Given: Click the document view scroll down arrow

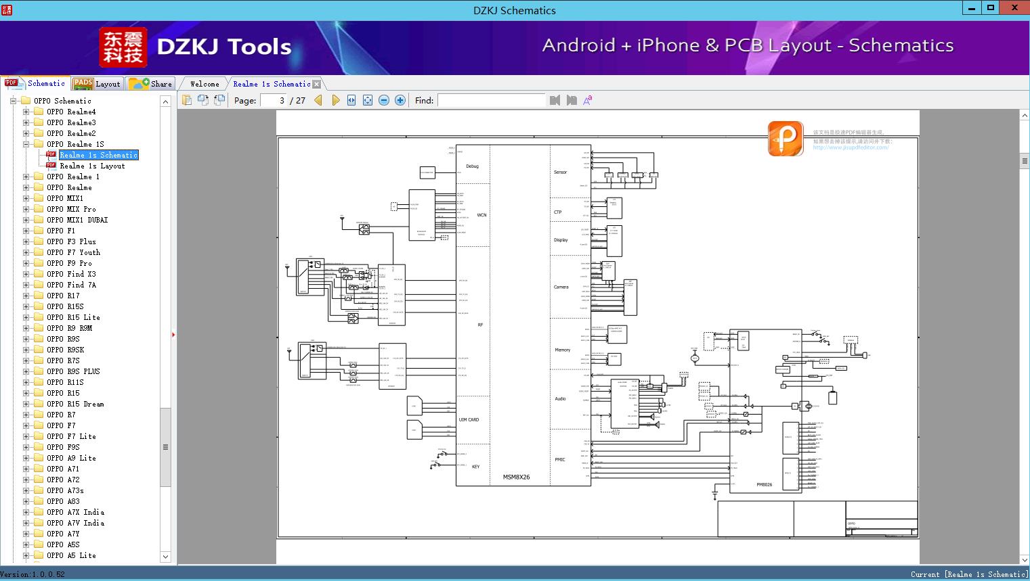Looking at the screenshot, I should coord(1025,559).
